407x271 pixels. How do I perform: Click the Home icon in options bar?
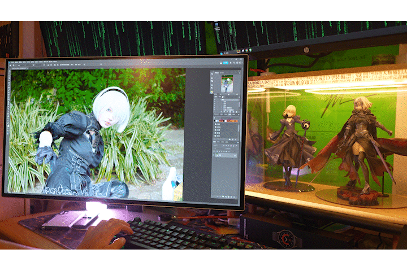point(10,65)
